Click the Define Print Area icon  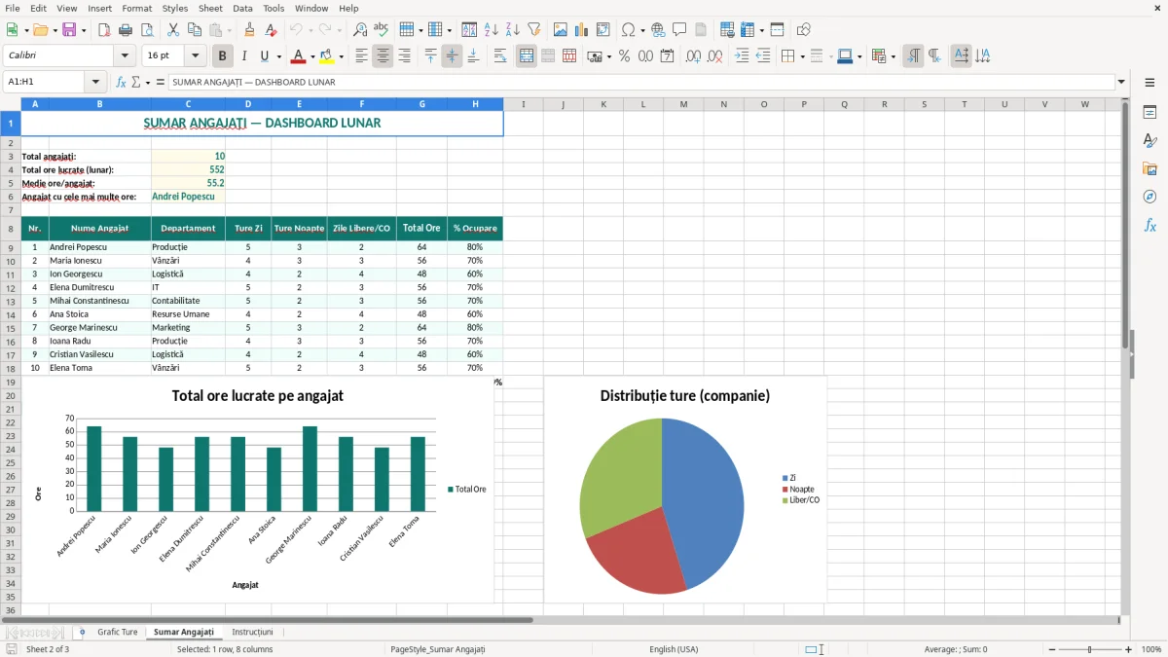[x=727, y=30]
